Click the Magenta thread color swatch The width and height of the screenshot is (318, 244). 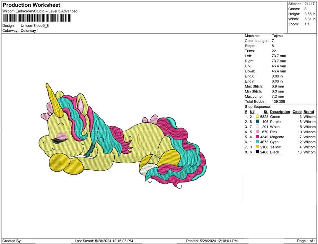tap(257, 137)
